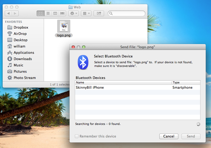Click the Share toolbar button in Finder
This screenshot has height=148, width=211.
(x=99, y=13)
